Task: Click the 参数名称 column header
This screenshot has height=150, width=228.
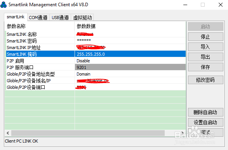Action: click(x=40, y=26)
